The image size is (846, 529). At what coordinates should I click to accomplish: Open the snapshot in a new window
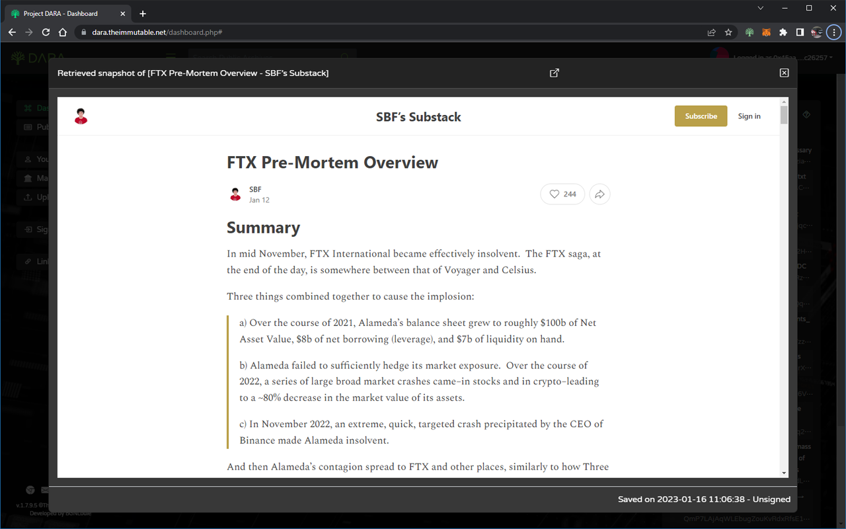click(x=555, y=73)
